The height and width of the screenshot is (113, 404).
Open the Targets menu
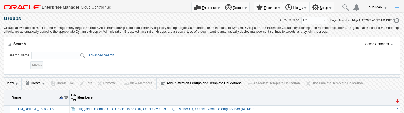click(236, 8)
